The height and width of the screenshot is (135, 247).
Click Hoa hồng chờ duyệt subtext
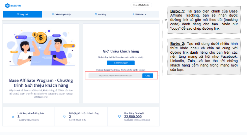(137, 120)
